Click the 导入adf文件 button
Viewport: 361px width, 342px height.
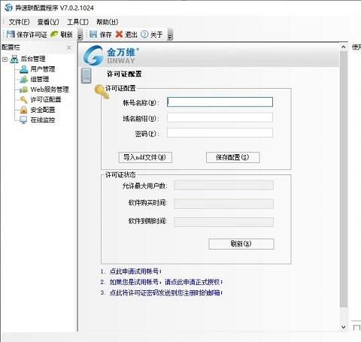point(145,157)
